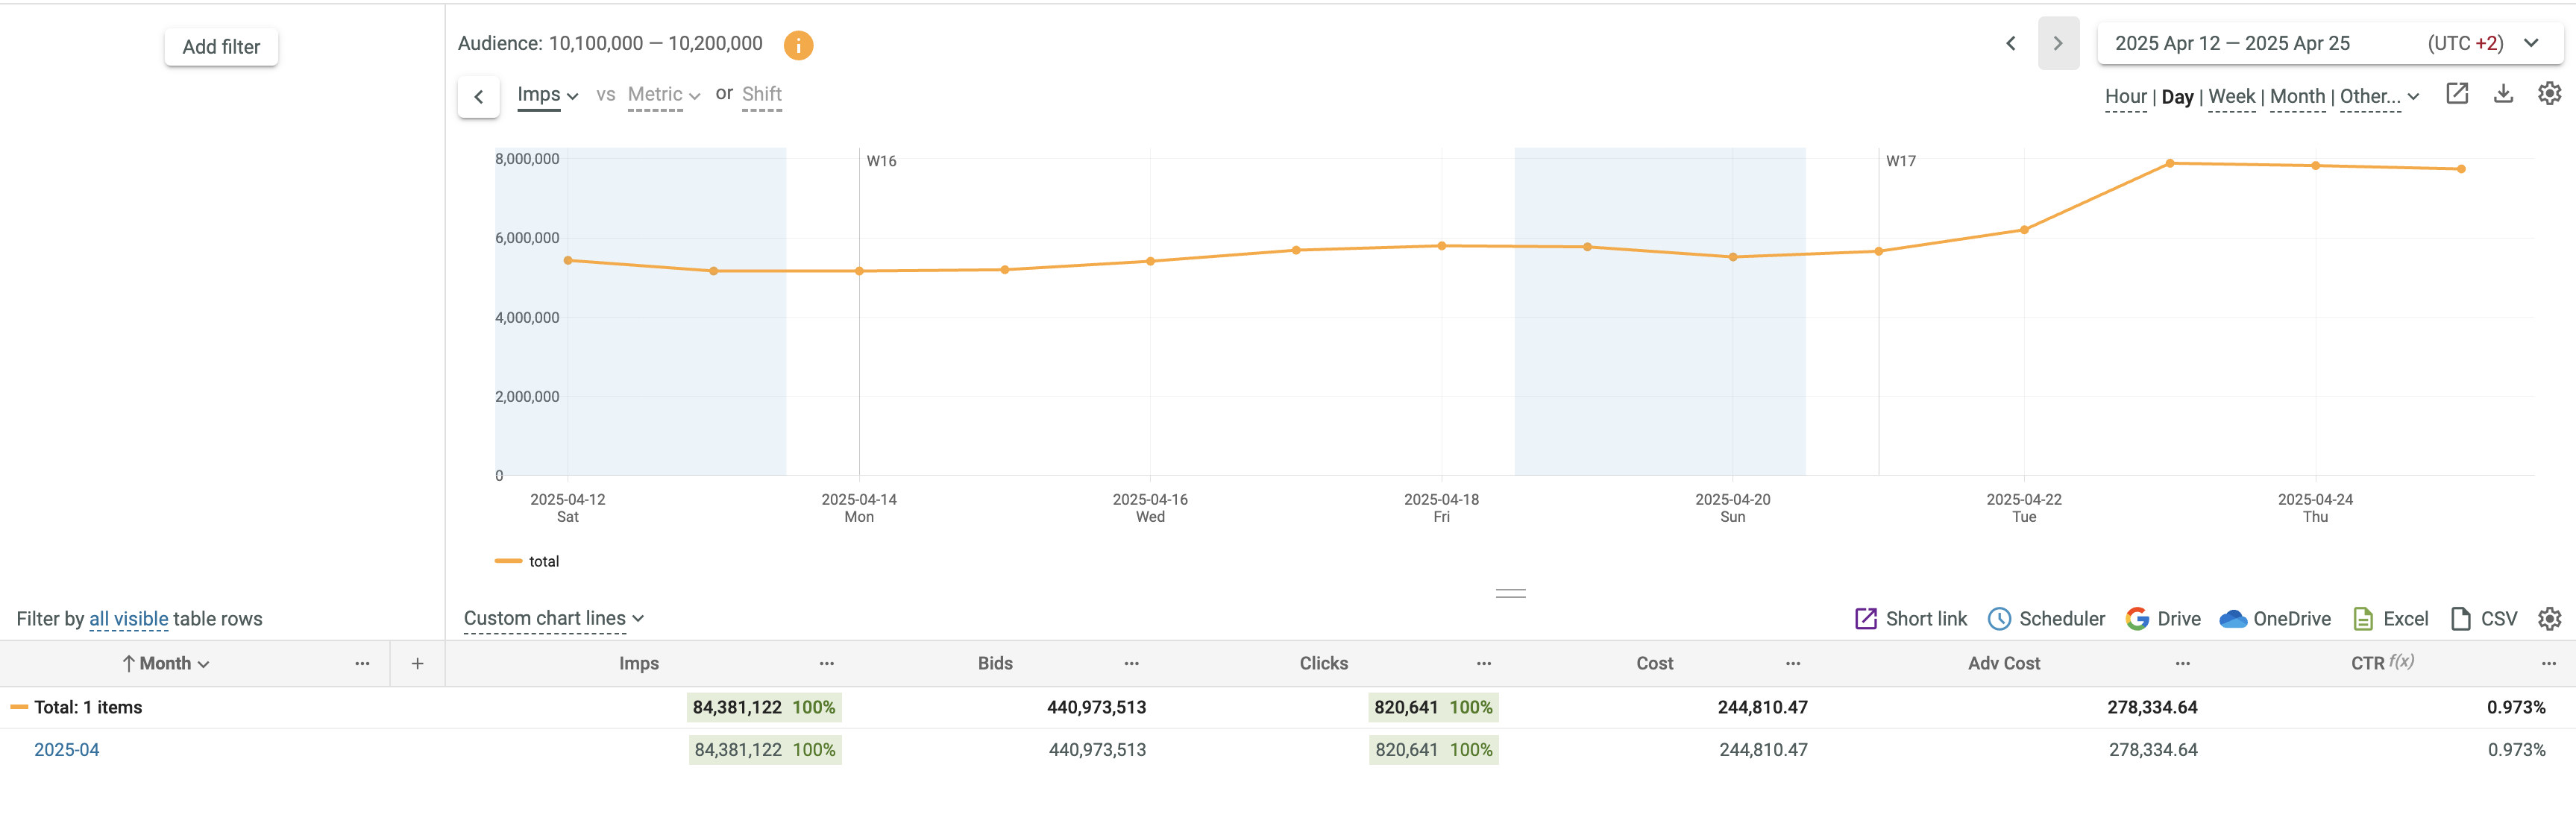Open chart in new window icon
2576x832 pixels.
point(2456,94)
